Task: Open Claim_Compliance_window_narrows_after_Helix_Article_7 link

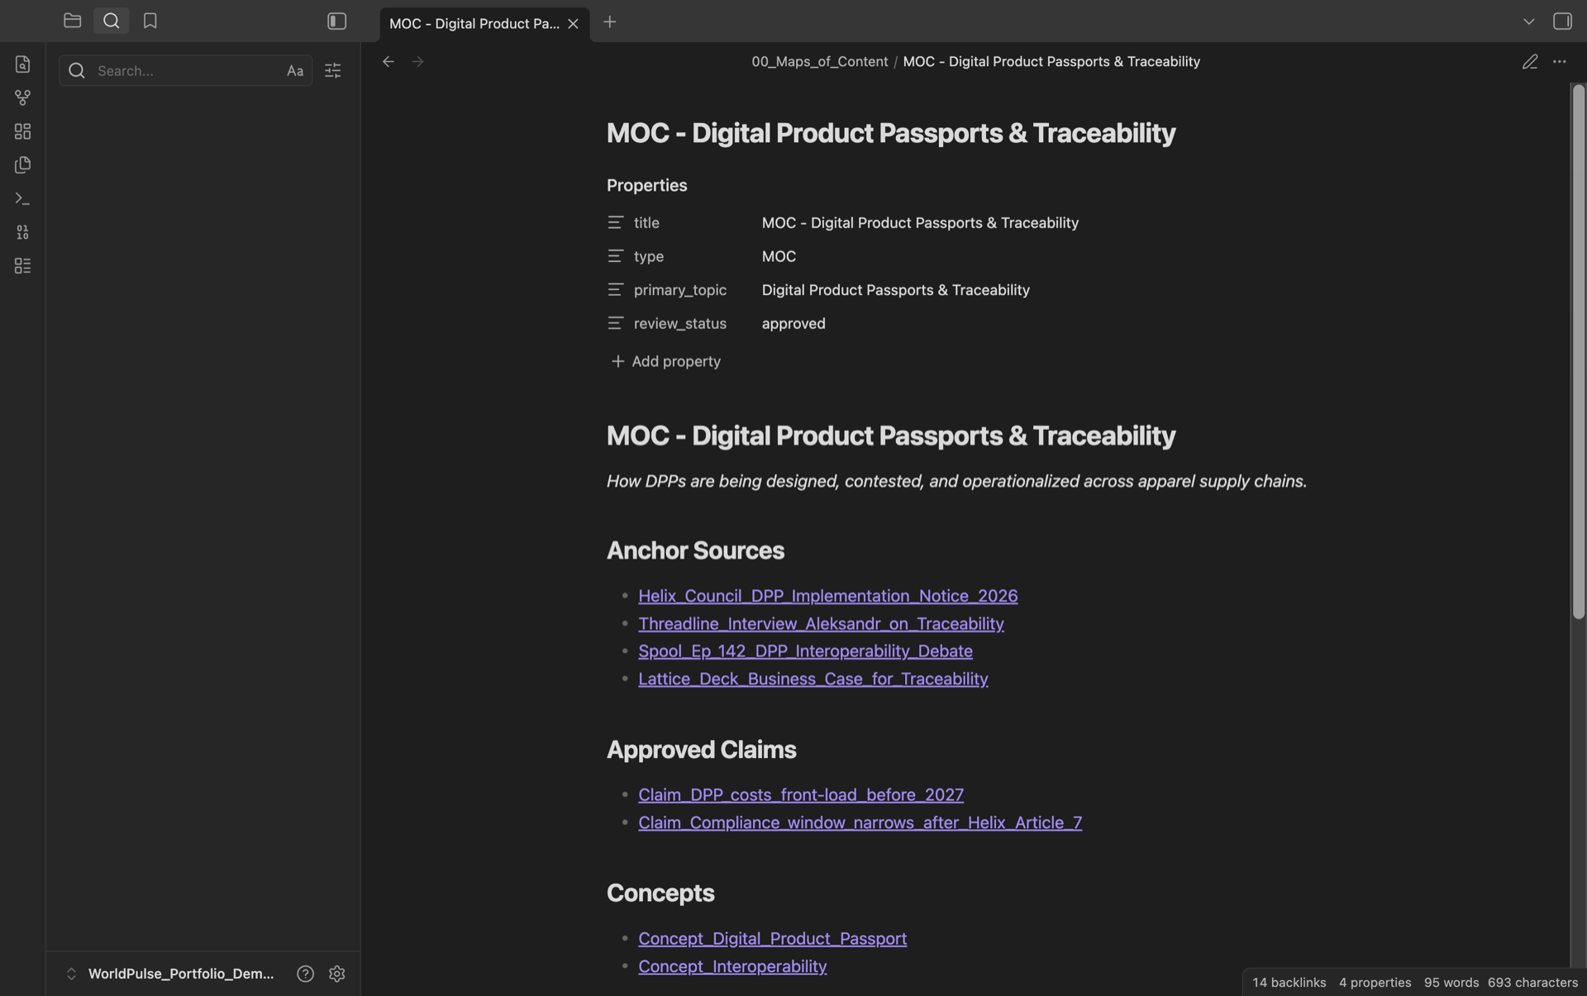Action: 860,822
